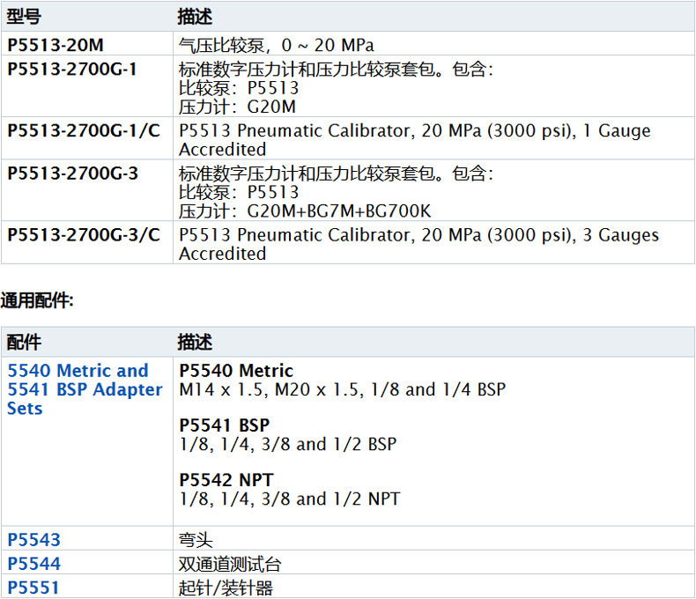Viewport: 696px width, 599px height.
Task: Click the 通用配件 section heading
Action: (x=37, y=301)
